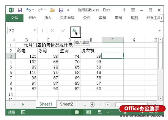Open the undo history dropdown arrow
Viewport: 168px width, 120px height.
tap(33, 10)
